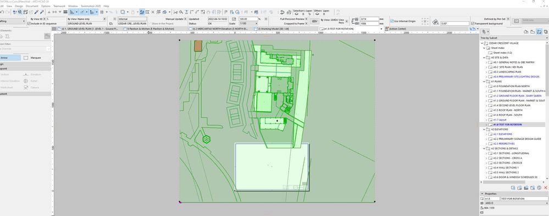This screenshot has height=216, width=549.
Task: Select A2.3 PERSPECTIVES layout
Action: click(504, 144)
